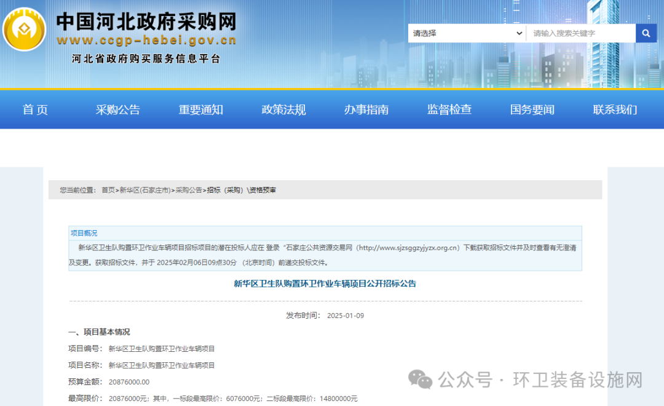Screen dimensions: 664x406
Task: Click 招标（采购）\资格预审 breadcrumb text
Action: coord(242,190)
